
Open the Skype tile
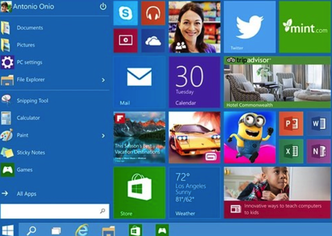[125, 13]
